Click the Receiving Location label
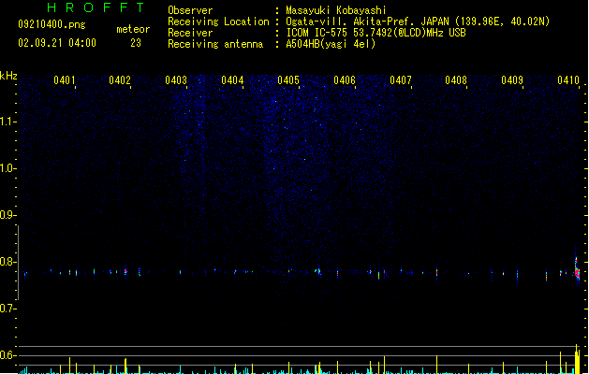The height and width of the screenshot is (374, 589). (x=218, y=22)
